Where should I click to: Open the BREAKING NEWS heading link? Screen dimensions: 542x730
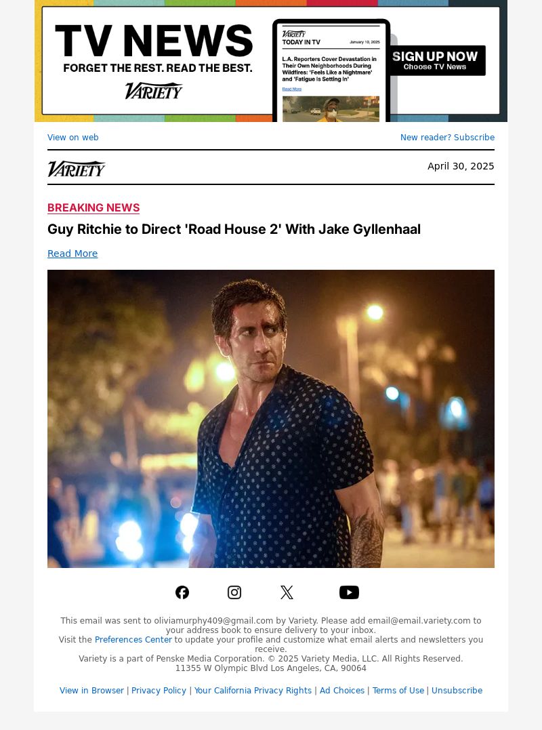(93, 207)
